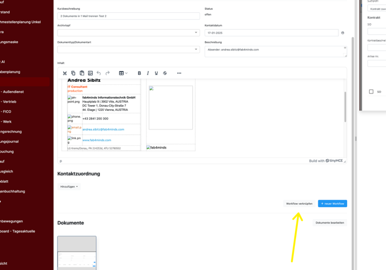Apply italic formatting in editor

(x=147, y=73)
